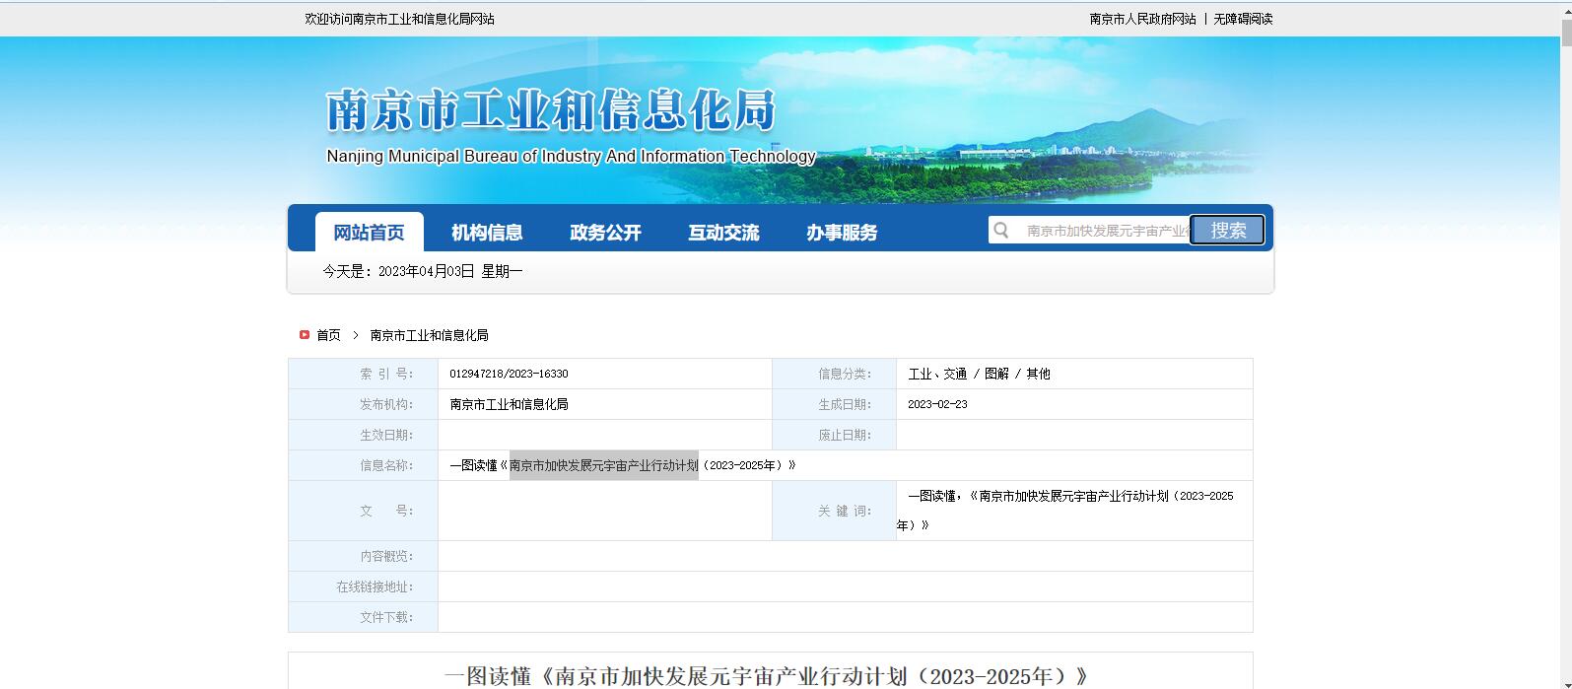The image size is (1572, 689).
Task: Open the 南京市人民政府网站 top link
Action: click(1142, 19)
